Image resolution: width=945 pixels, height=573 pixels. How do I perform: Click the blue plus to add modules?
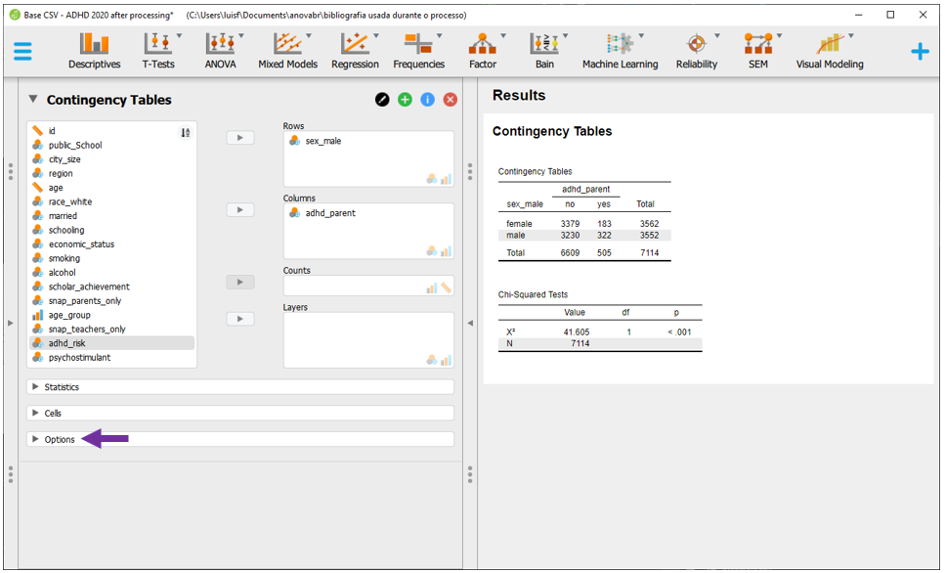(920, 52)
